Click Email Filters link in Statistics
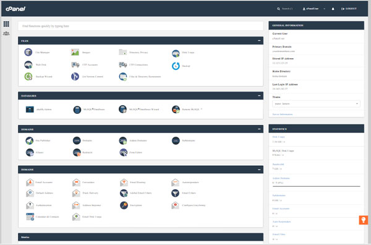 coord(279,234)
